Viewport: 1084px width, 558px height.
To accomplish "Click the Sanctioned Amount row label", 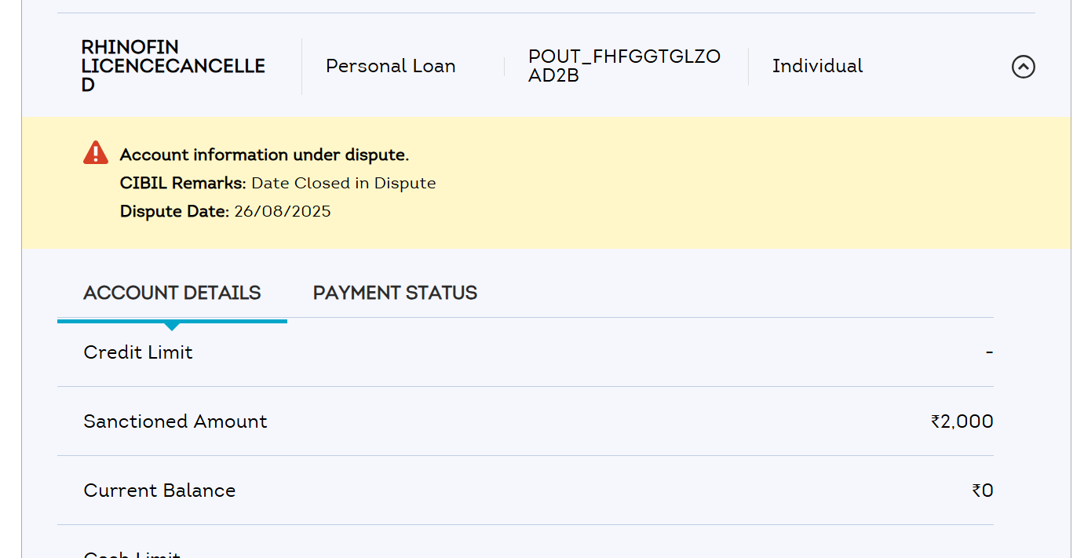I will [x=175, y=421].
